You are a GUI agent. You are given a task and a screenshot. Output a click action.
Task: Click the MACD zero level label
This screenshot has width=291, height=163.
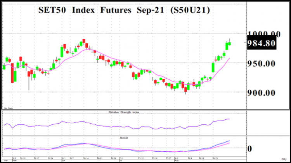(249, 149)
